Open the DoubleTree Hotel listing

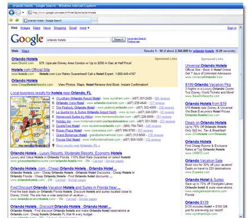click(x=68, y=126)
